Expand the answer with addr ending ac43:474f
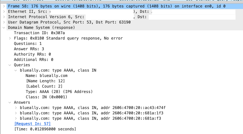Viewport: 243px width, 134px height. point(16,108)
